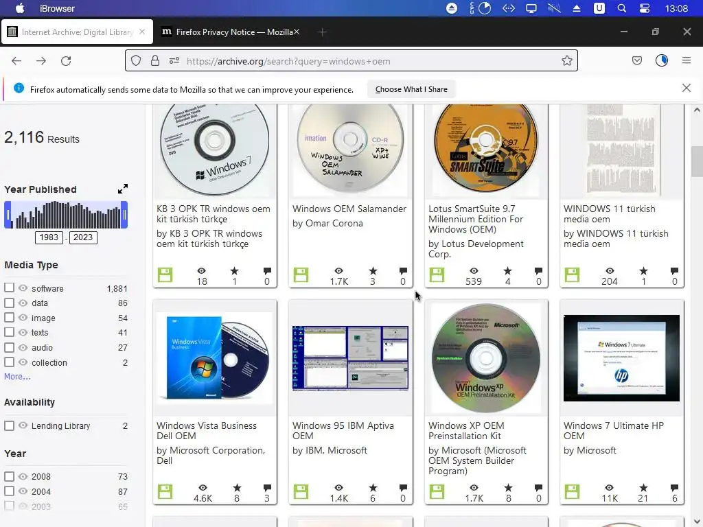Check the software media type filter

(9, 288)
